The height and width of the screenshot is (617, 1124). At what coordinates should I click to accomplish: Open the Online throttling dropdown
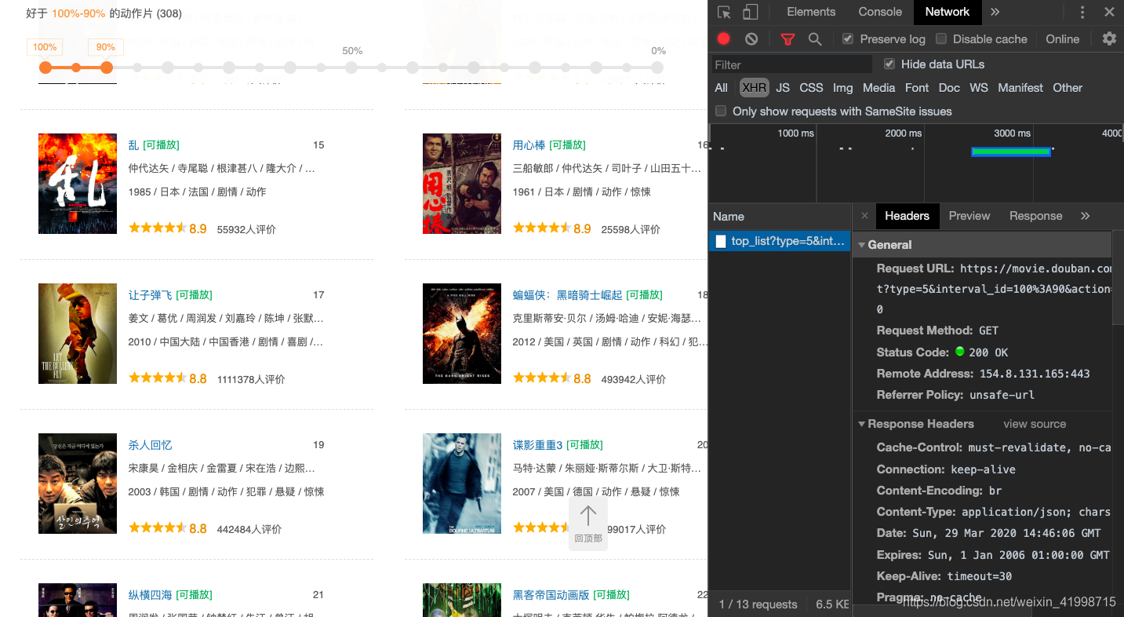point(1062,38)
